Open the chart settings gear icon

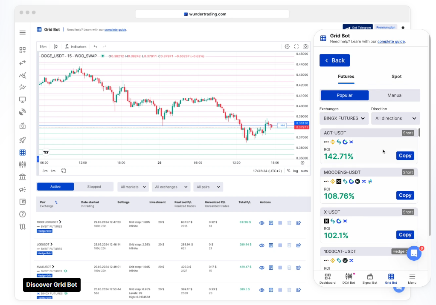[x=287, y=46]
